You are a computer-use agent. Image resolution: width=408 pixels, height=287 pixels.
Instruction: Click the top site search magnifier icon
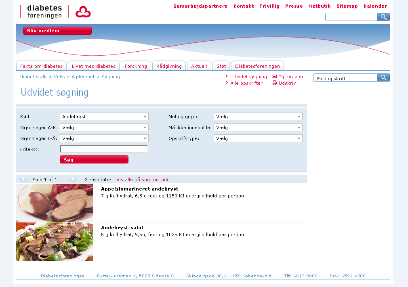click(383, 17)
